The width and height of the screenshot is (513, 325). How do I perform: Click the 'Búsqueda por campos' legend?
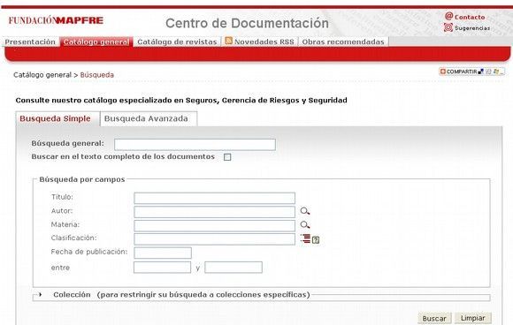[81, 179]
